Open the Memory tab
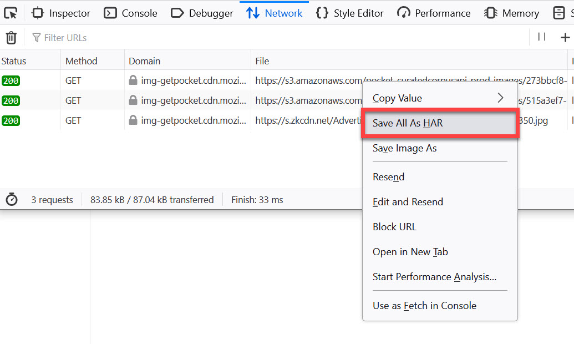Viewport: 574px width, 344px height. click(512, 13)
